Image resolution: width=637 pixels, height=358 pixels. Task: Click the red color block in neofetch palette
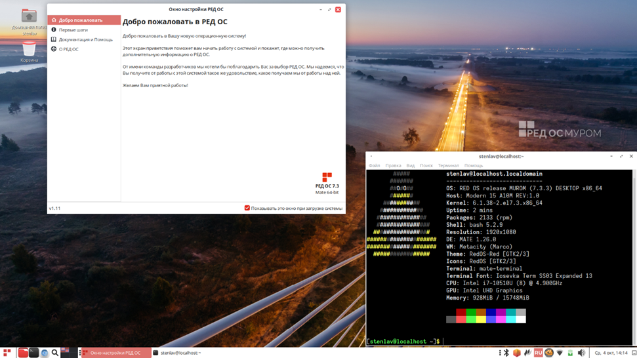coord(461,312)
